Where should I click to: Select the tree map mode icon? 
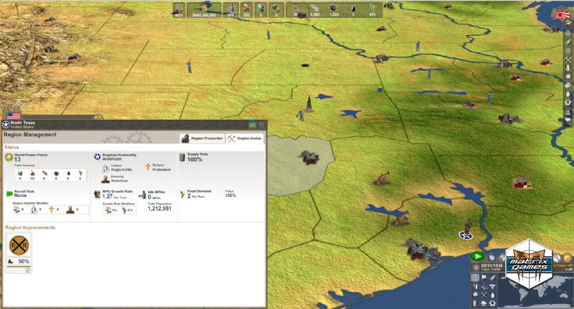coord(475,295)
